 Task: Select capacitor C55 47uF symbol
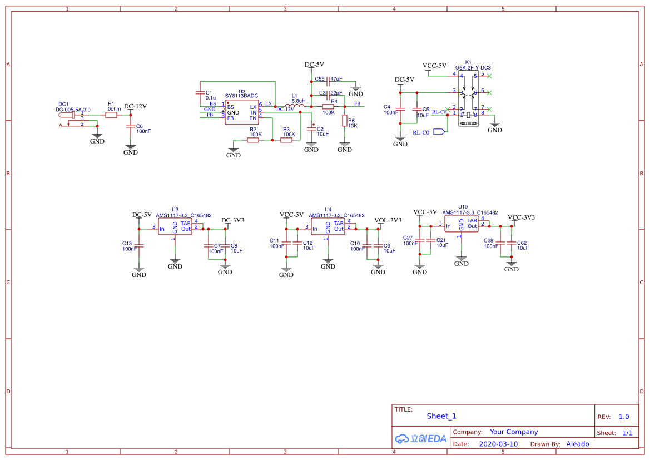coord(328,82)
